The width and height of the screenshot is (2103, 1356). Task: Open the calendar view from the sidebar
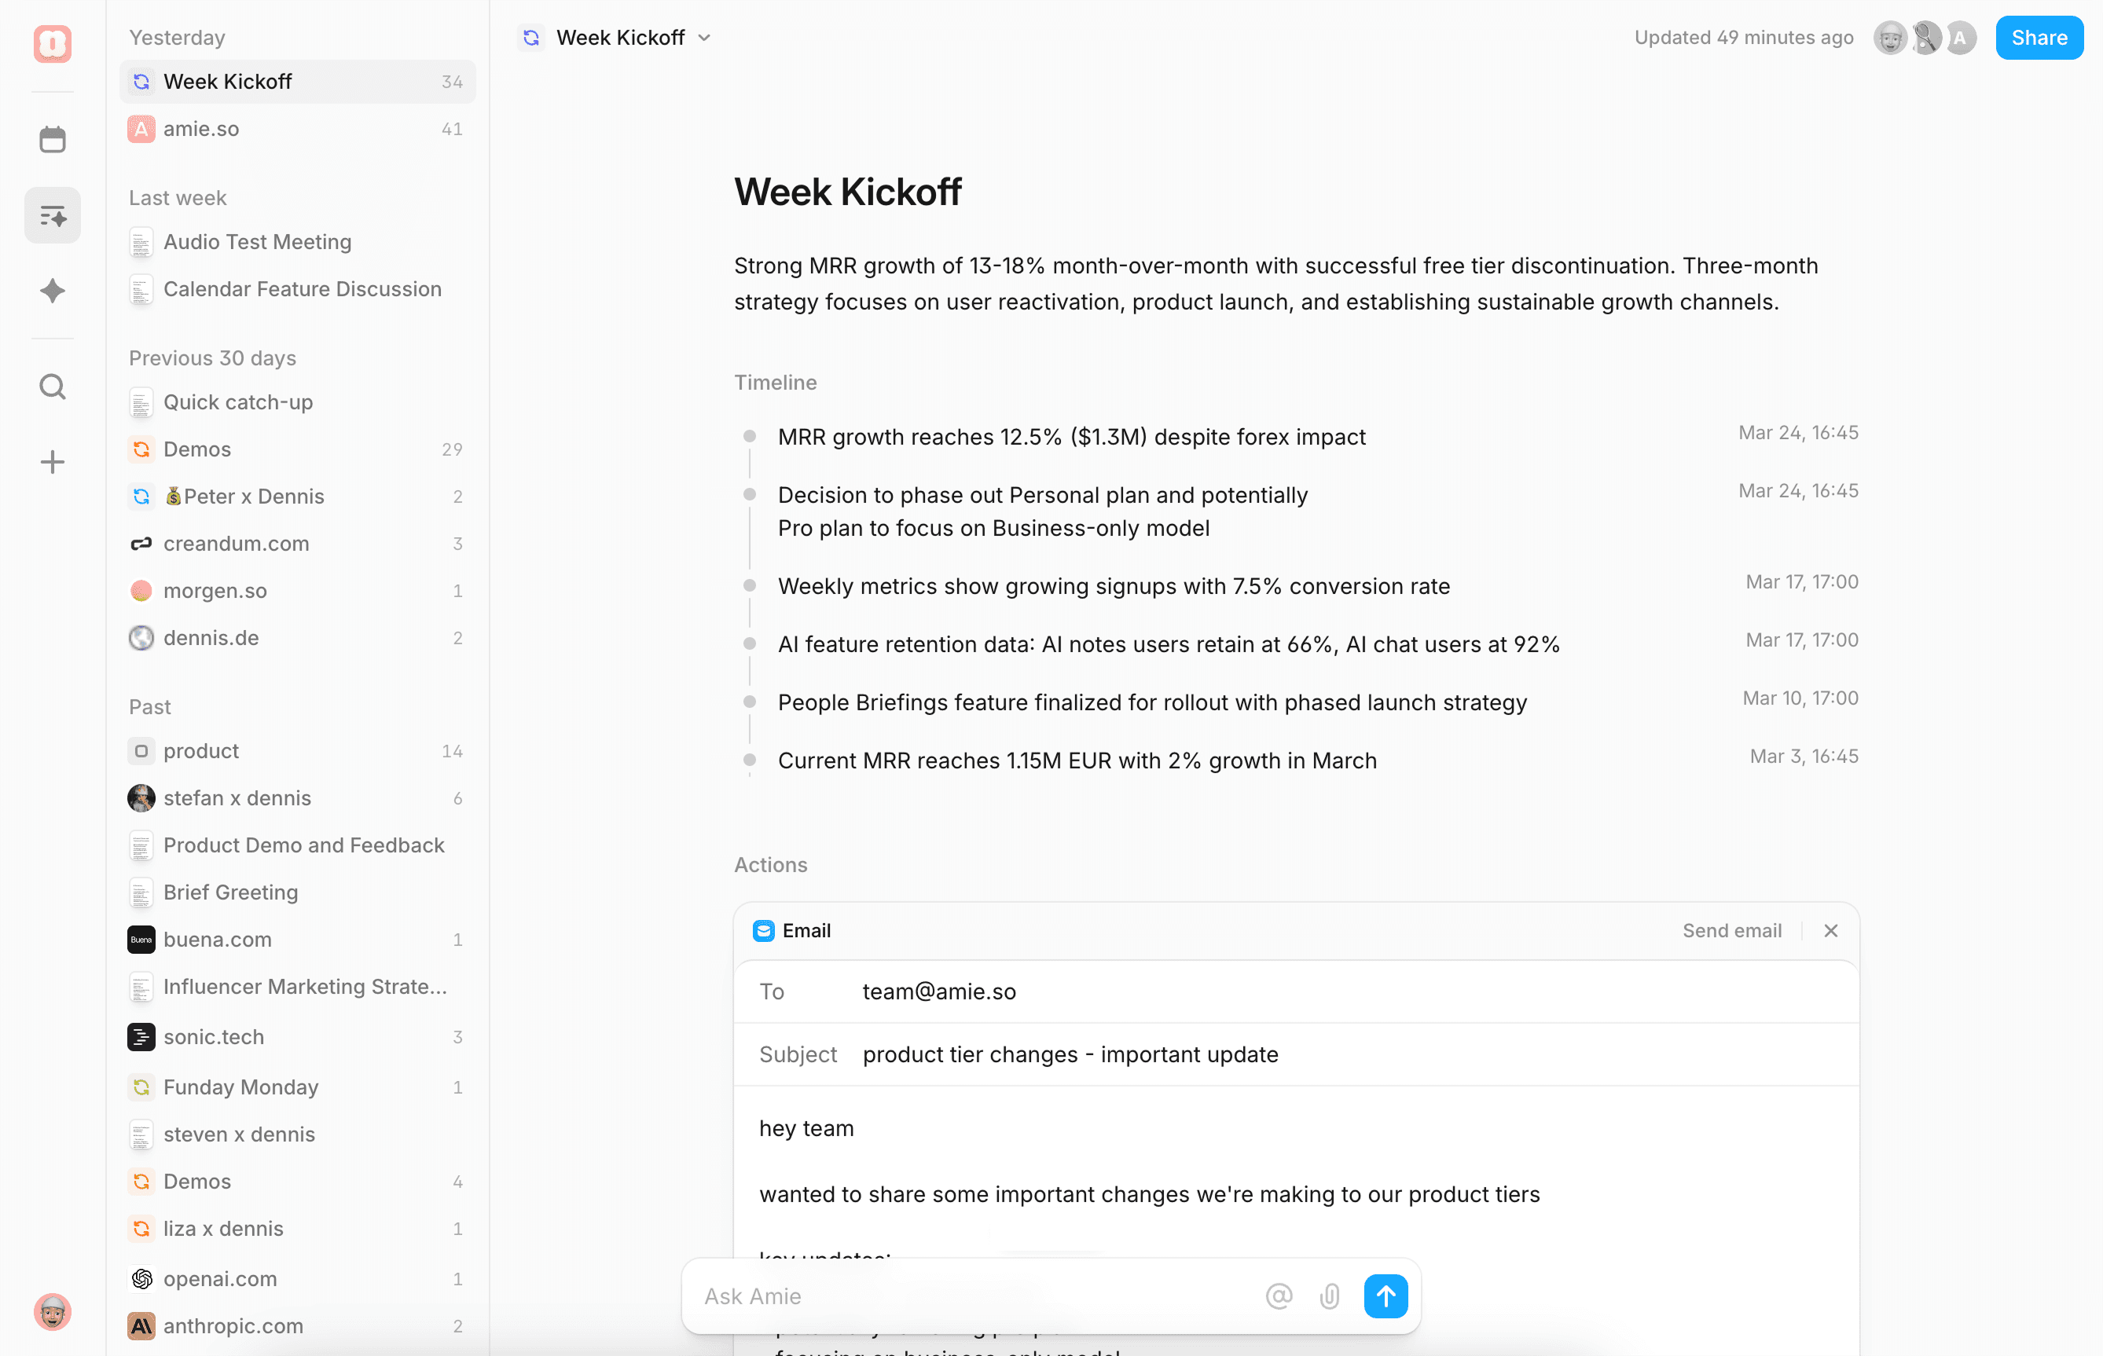(x=52, y=139)
